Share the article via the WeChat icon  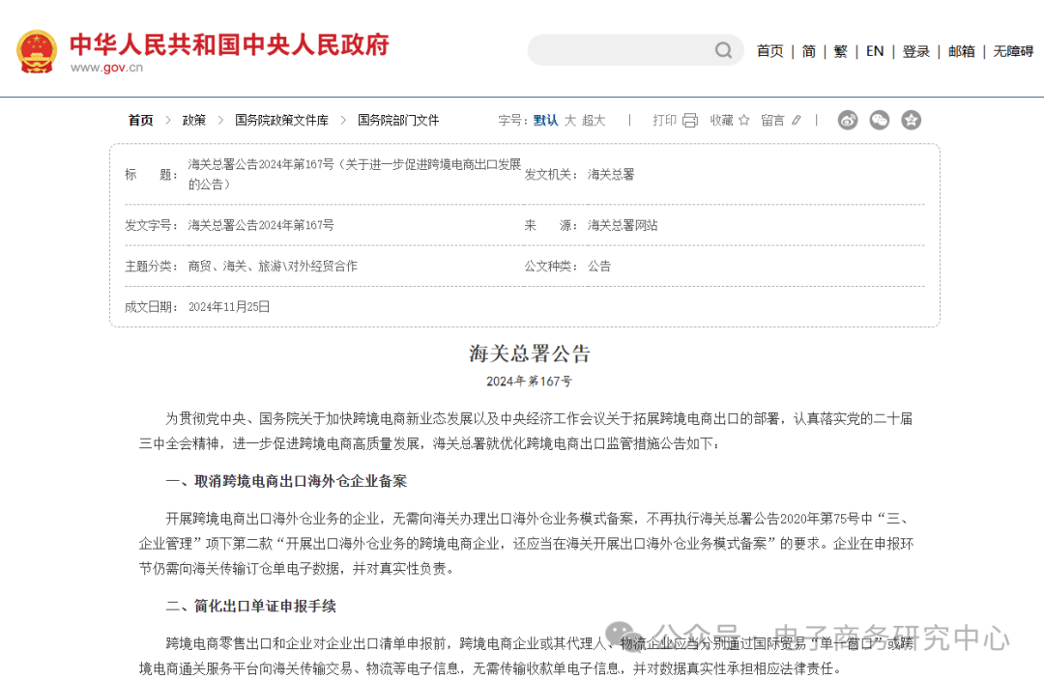coord(879,120)
